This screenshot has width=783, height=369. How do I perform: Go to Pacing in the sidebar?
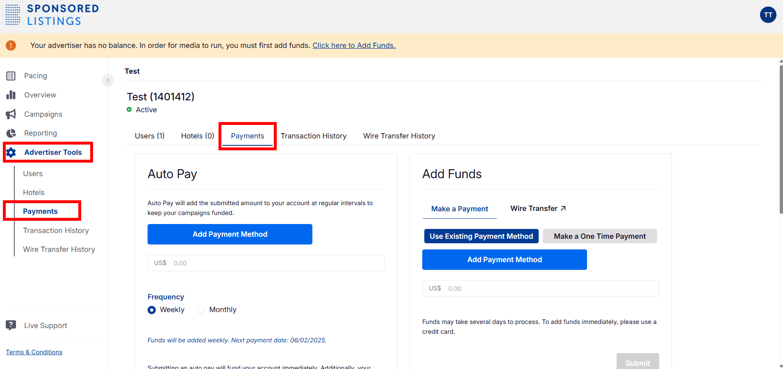tap(36, 76)
